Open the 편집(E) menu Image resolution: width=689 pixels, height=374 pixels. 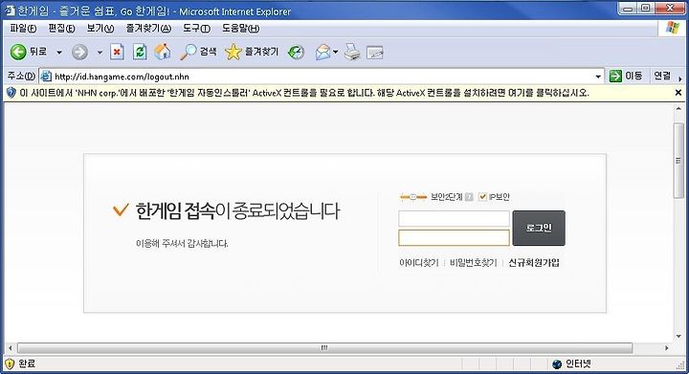click(61, 29)
